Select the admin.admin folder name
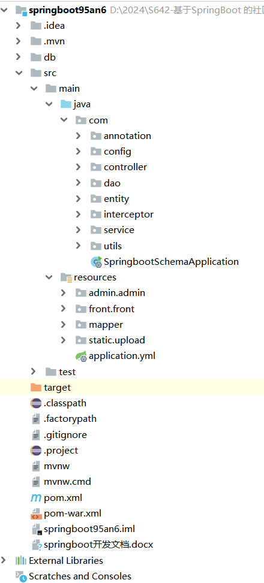The image size is (264, 583). click(117, 293)
